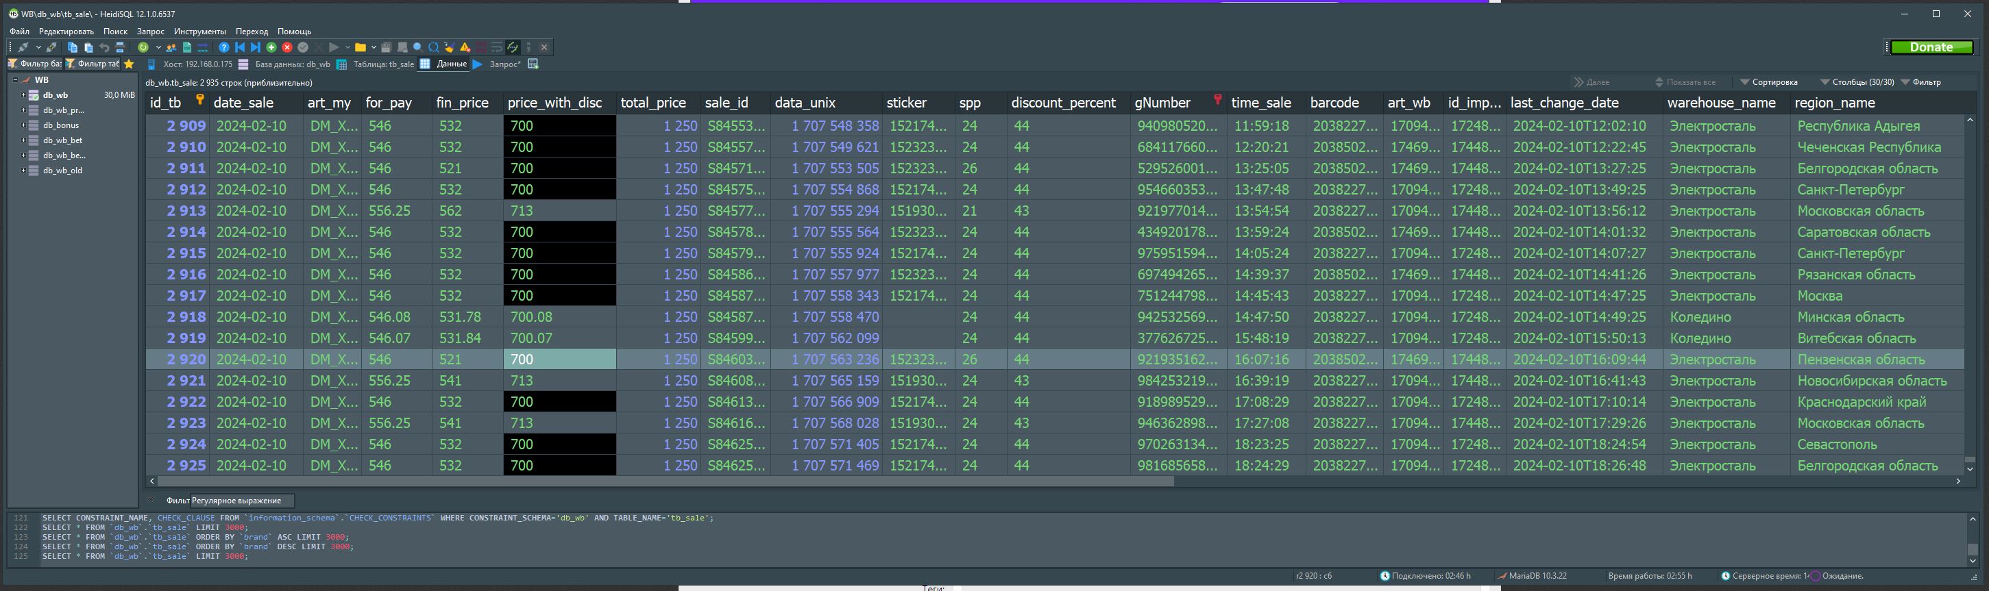Click the export CSV file icon
Viewport: 1989px width, 591px height.
[x=187, y=47]
